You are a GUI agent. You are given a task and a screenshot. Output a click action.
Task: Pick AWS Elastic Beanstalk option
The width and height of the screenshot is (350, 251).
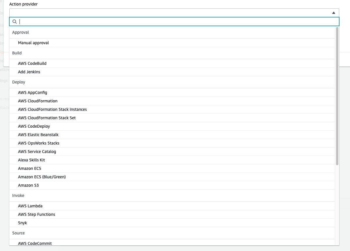click(172, 135)
